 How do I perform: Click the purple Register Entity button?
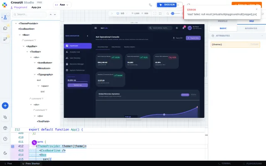(193, 38)
